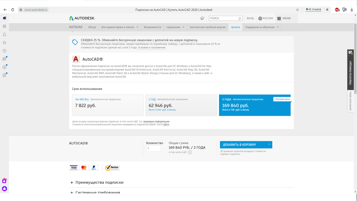Go back with the browser back arrow
Image resolution: width=357 pixels, height=201 pixels.
click(5, 10)
